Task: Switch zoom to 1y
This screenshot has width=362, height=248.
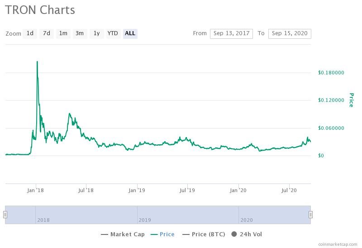Action: click(96, 33)
